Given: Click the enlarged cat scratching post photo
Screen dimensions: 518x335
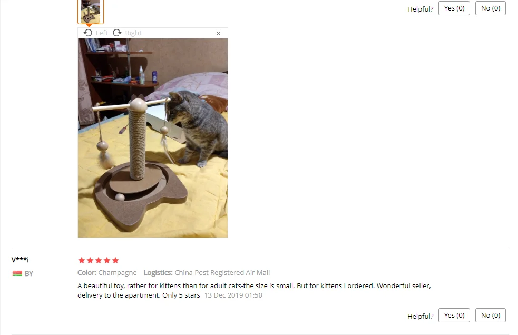Looking at the screenshot, I should click(153, 138).
